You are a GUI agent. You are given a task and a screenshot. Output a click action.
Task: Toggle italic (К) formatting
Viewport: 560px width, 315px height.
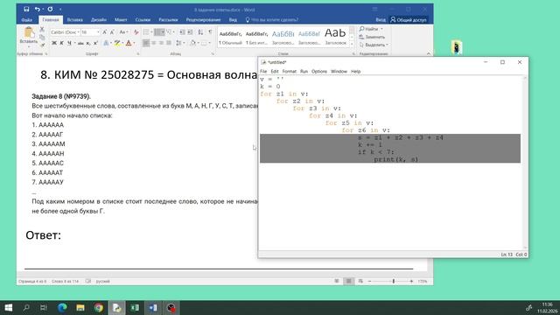(x=61, y=43)
